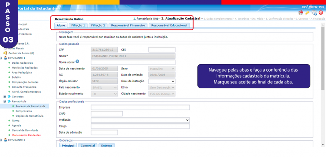Open Ativid. Complementares
This screenshot has width=326, height=157.
(26, 92)
